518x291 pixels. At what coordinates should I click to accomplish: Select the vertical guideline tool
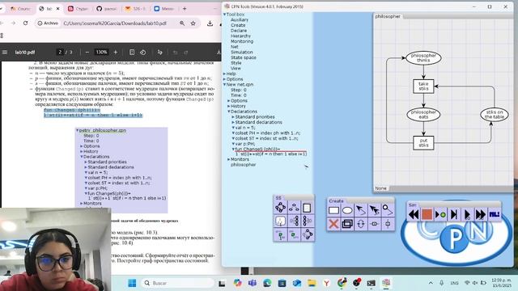388,224
